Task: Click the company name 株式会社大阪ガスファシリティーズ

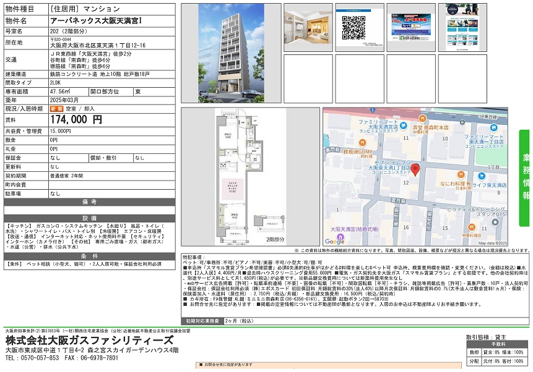Action: click(x=89, y=341)
